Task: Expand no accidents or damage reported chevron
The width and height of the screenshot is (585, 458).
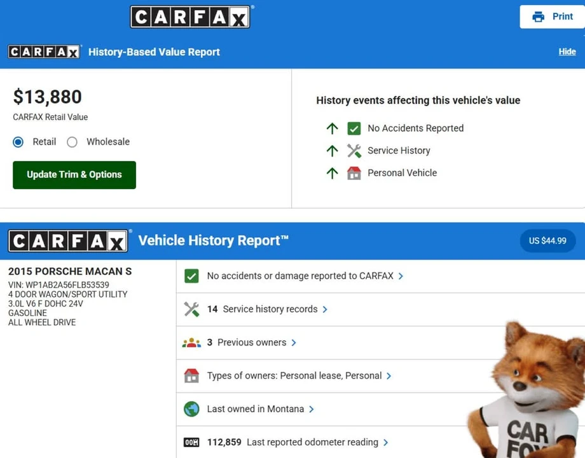Action: [x=401, y=276]
